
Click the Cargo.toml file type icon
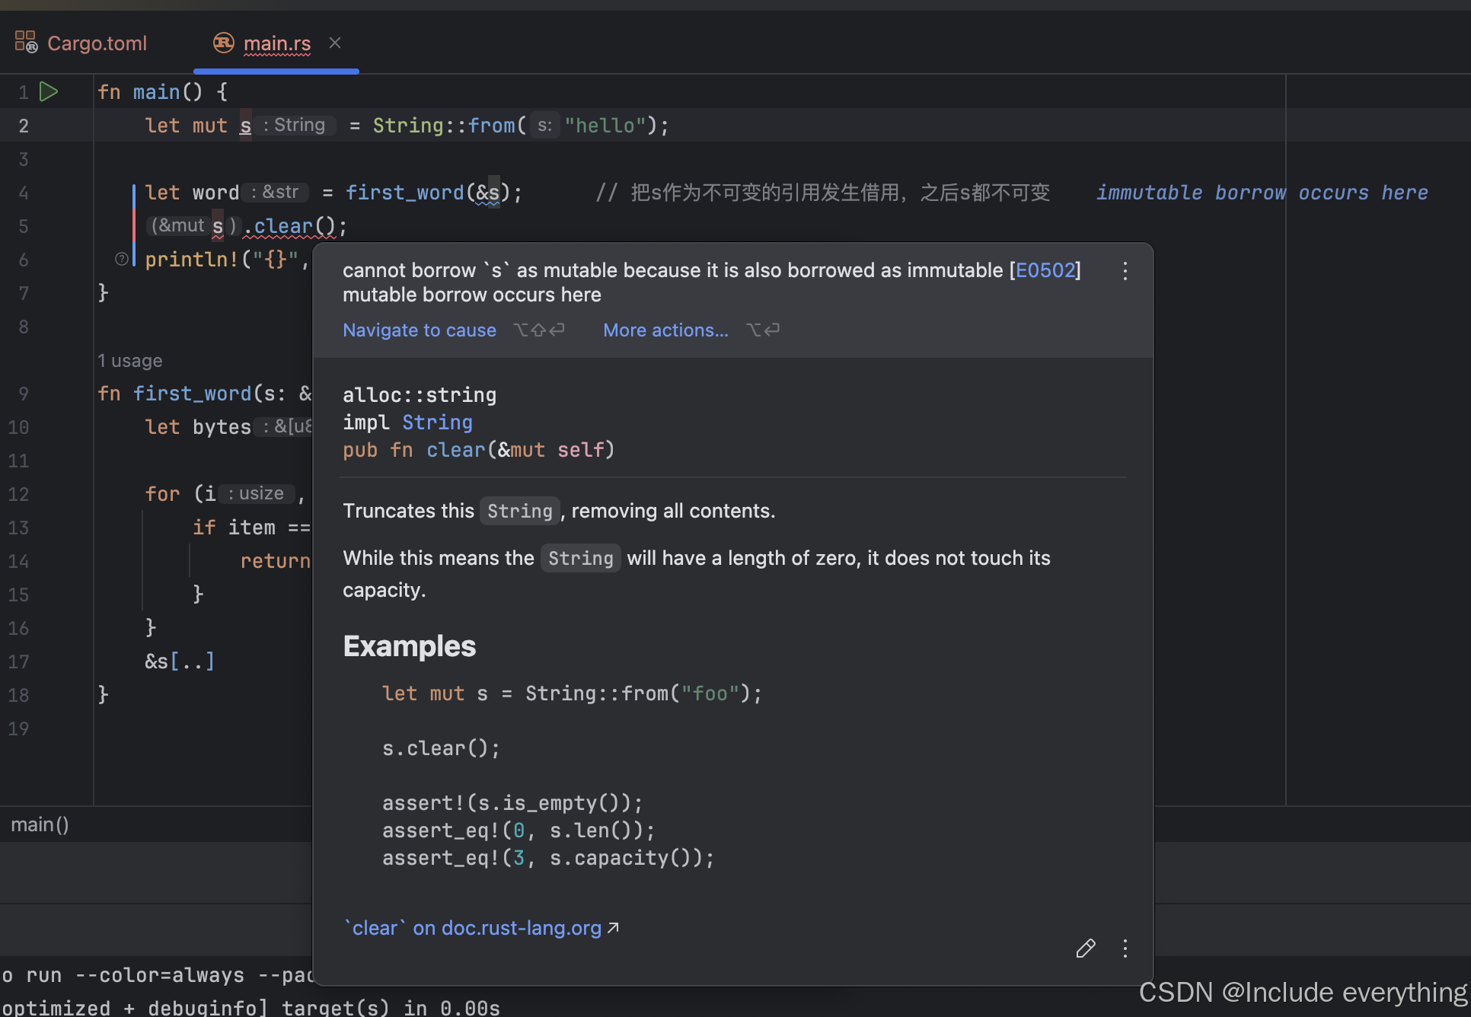click(26, 42)
